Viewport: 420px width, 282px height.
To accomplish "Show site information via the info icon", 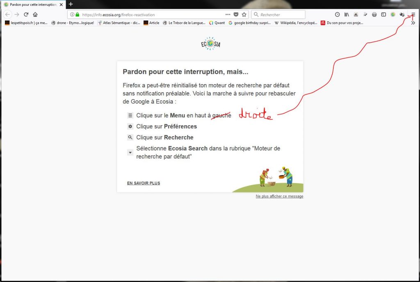I will (72, 14).
